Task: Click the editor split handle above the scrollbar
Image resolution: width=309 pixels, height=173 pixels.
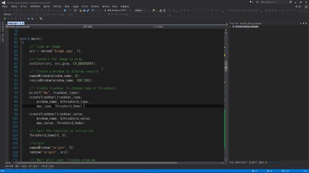Action: tap(226, 30)
